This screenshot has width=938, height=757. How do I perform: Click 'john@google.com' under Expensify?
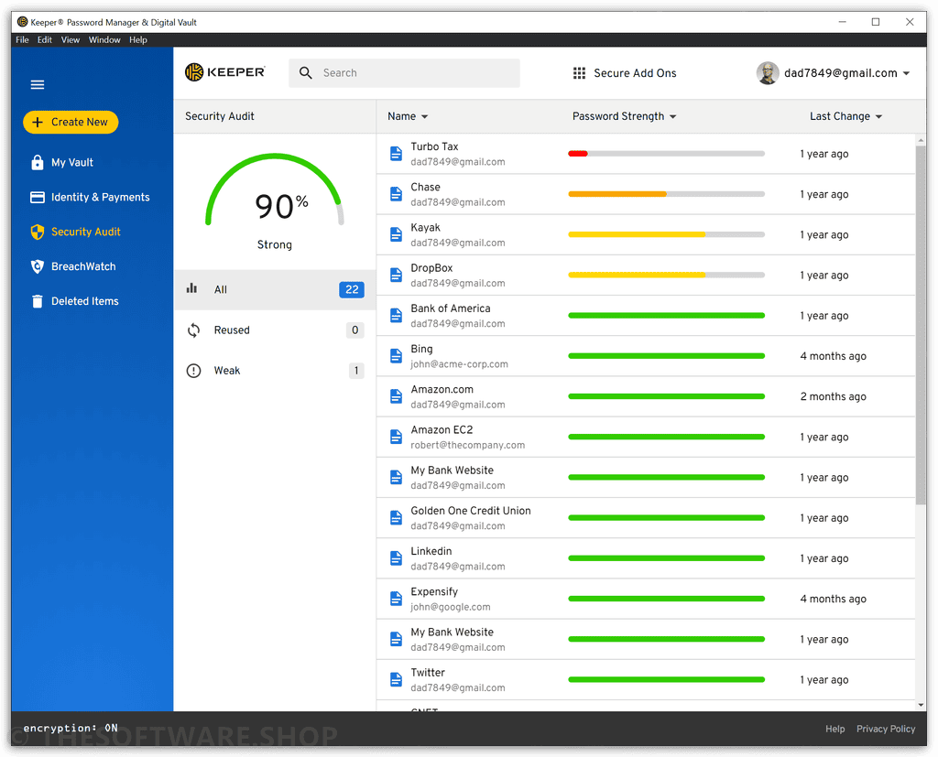451,607
